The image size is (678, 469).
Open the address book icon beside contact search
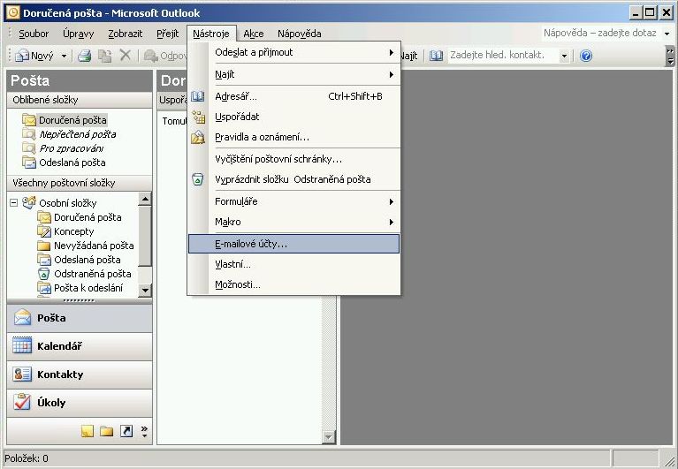click(x=436, y=56)
